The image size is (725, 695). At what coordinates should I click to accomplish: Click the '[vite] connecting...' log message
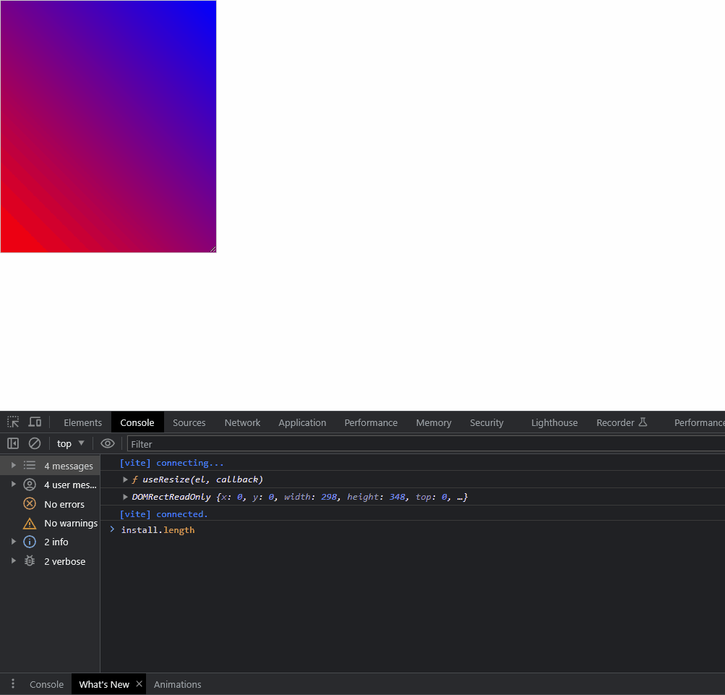pyautogui.click(x=171, y=463)
